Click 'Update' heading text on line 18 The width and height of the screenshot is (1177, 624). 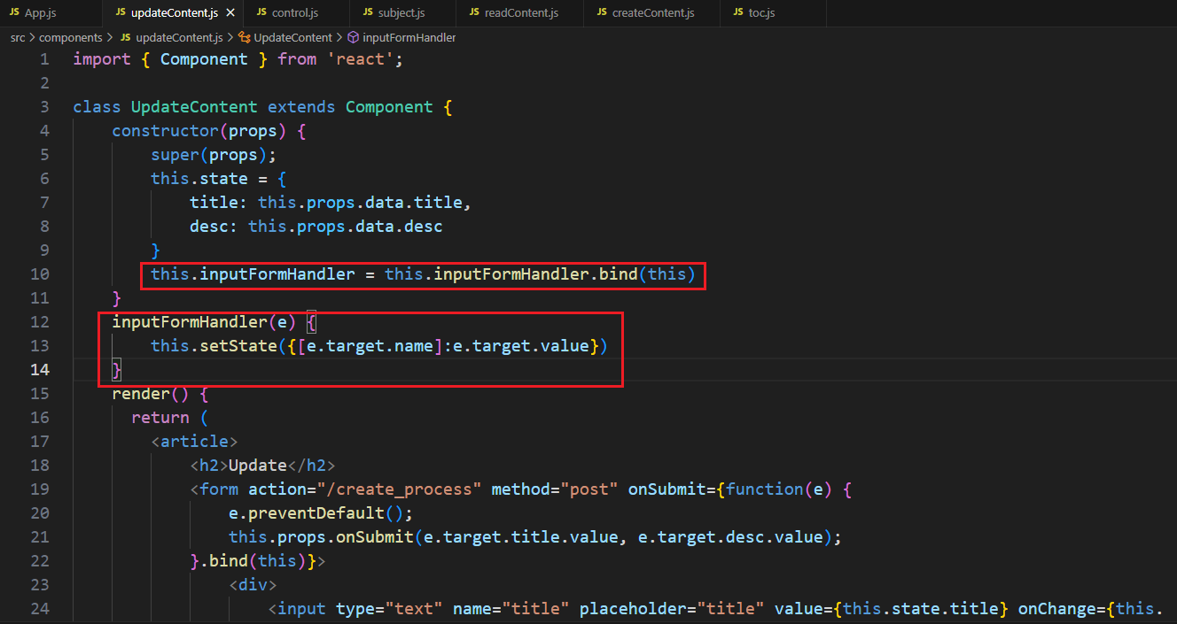coord(258,466)
